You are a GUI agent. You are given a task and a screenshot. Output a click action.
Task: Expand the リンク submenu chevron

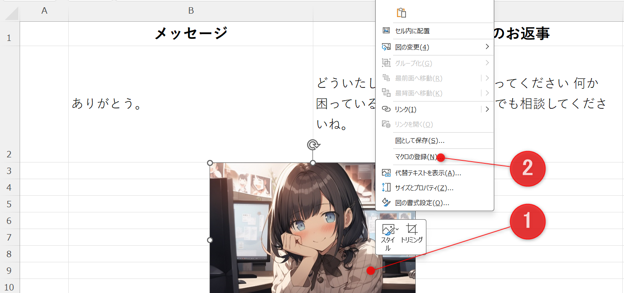point(487,109)
